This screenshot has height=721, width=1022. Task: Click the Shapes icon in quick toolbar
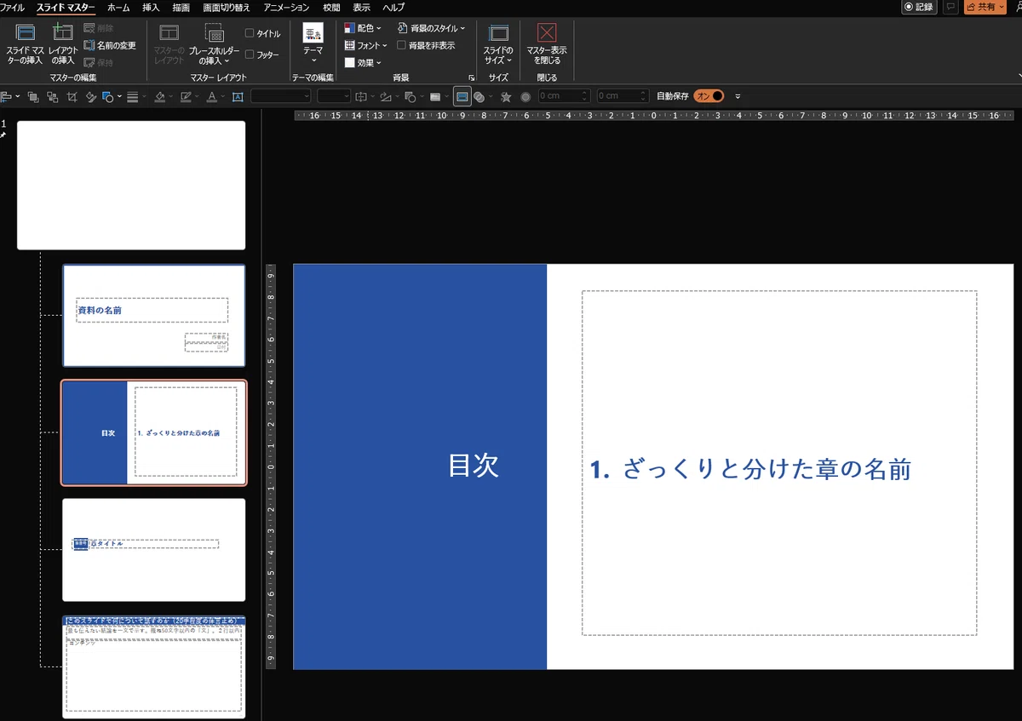click(x=108, y=96)
